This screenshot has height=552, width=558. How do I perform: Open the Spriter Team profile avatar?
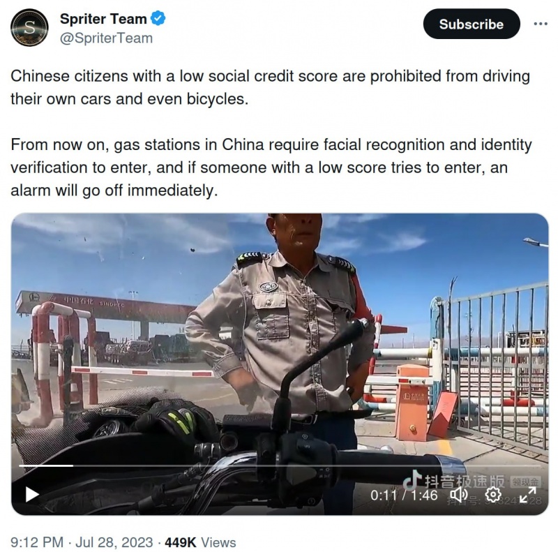pyautogui.click(x=29, y=27)
